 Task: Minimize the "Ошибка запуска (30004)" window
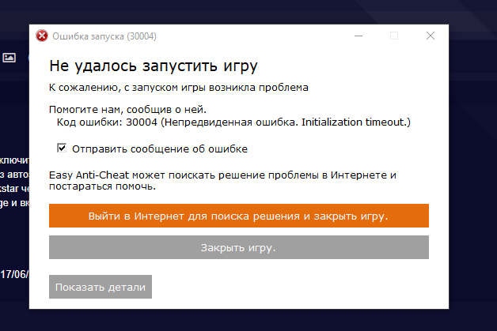click(x=359, y=36)
